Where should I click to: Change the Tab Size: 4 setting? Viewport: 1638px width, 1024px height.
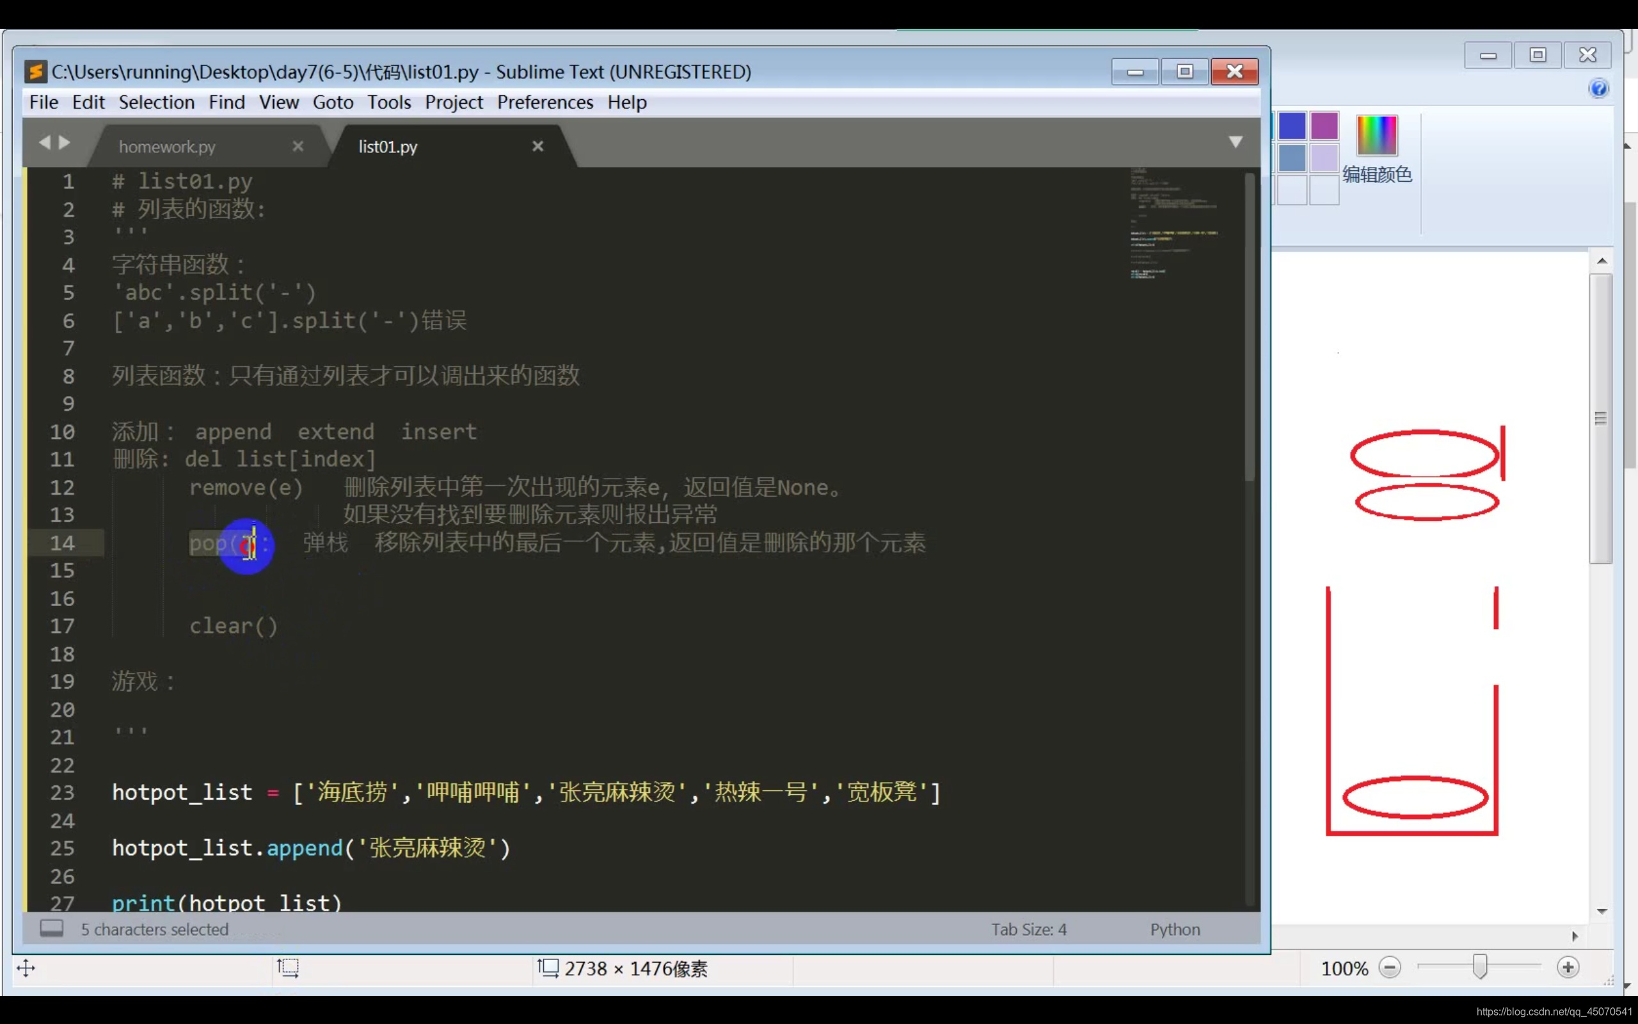click(x=1028, y=929)
